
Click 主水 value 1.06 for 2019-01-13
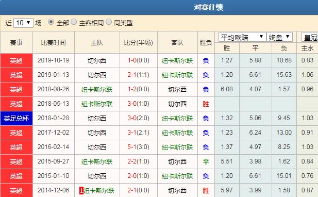click(x=308, y=75)
